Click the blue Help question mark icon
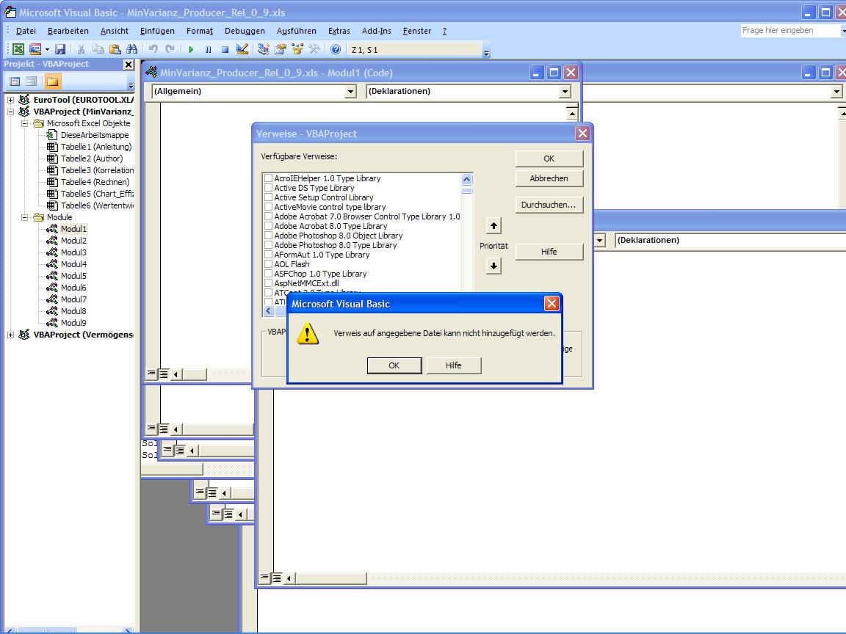Viewport: 846px width, 634px height. coord(336,50)
